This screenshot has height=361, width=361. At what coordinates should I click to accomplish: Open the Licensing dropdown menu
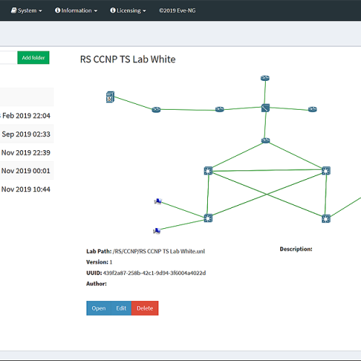tap(128, 11)
